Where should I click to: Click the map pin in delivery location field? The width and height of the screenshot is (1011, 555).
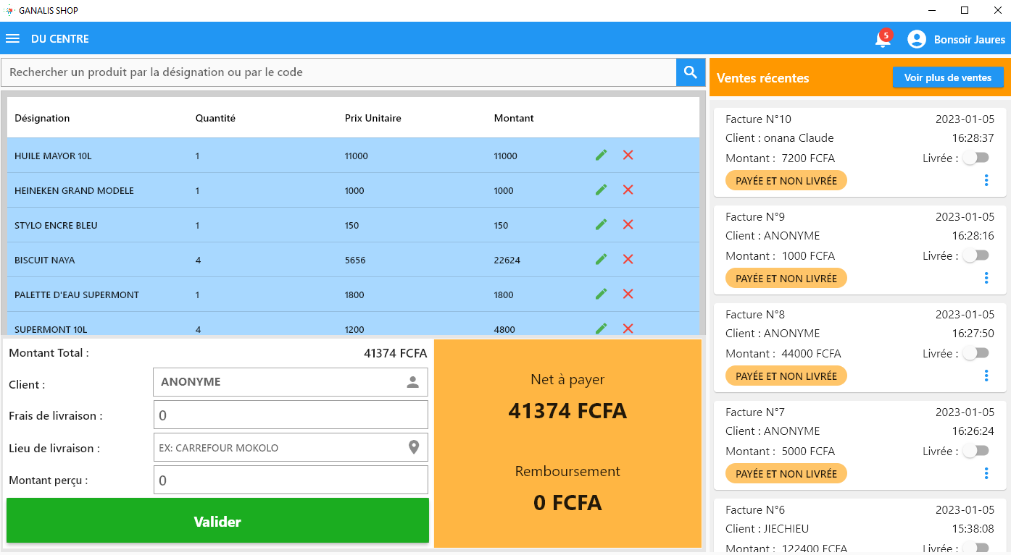(x=414, y=447)
